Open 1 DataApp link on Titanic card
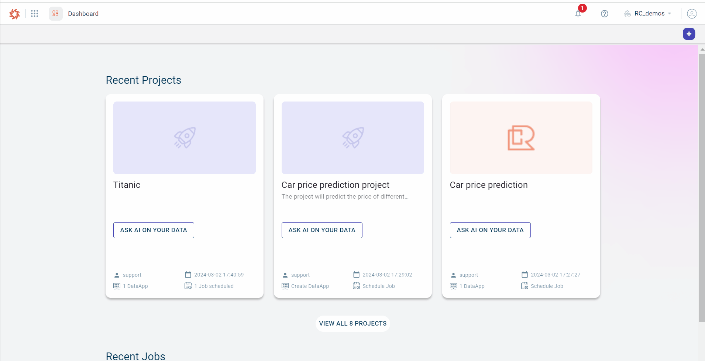The image size is (705, 361). pos(135,286)
